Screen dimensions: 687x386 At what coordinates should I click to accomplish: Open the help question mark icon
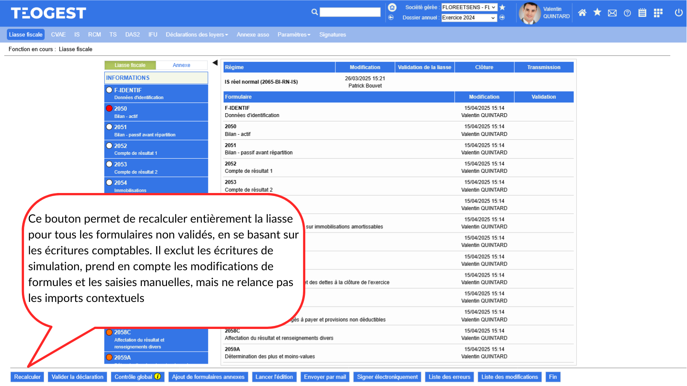(627, 13)
